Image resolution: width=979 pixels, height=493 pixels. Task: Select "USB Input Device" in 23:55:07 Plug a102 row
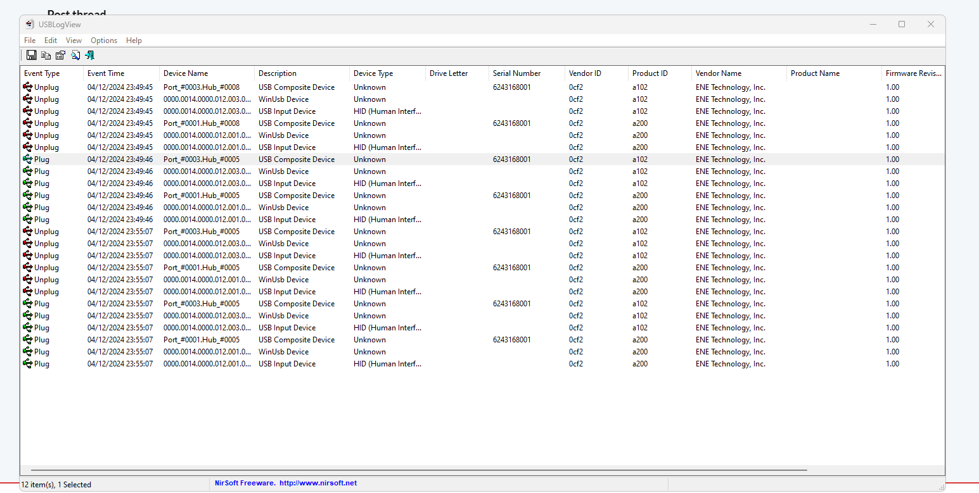coord(287,328)
